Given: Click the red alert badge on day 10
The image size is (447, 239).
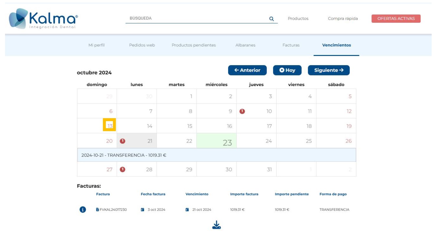Looking at the screenshot, I should (x=242, y=111).
